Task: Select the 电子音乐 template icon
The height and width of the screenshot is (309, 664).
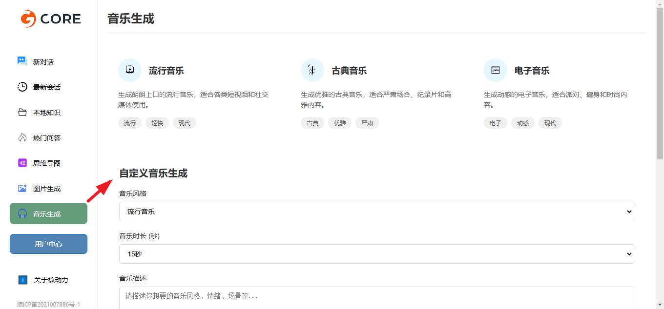Action: click(495, 70)
